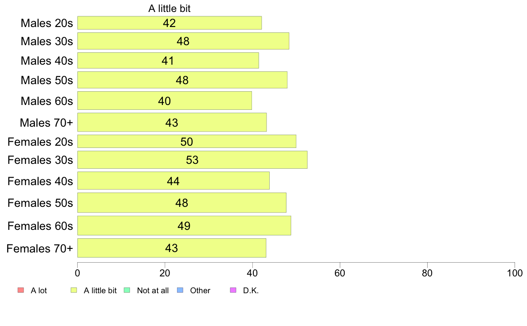Image resolution: width=527 pixels, height=326 pixels.
Task: Select the Males 60s bar showing 40
Action: point(165,101)
